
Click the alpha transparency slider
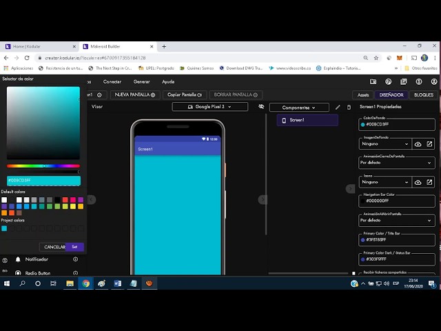pos(43,172)
